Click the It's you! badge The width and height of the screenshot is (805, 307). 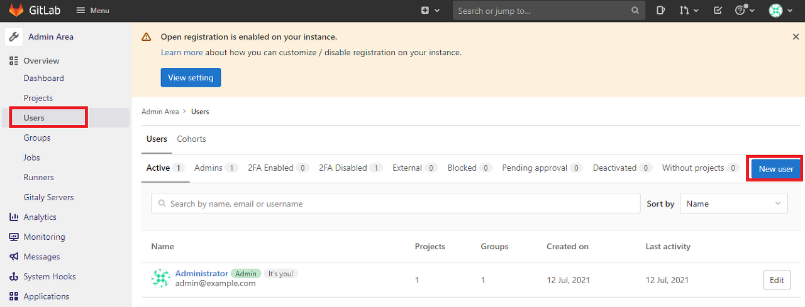[280, 274]
